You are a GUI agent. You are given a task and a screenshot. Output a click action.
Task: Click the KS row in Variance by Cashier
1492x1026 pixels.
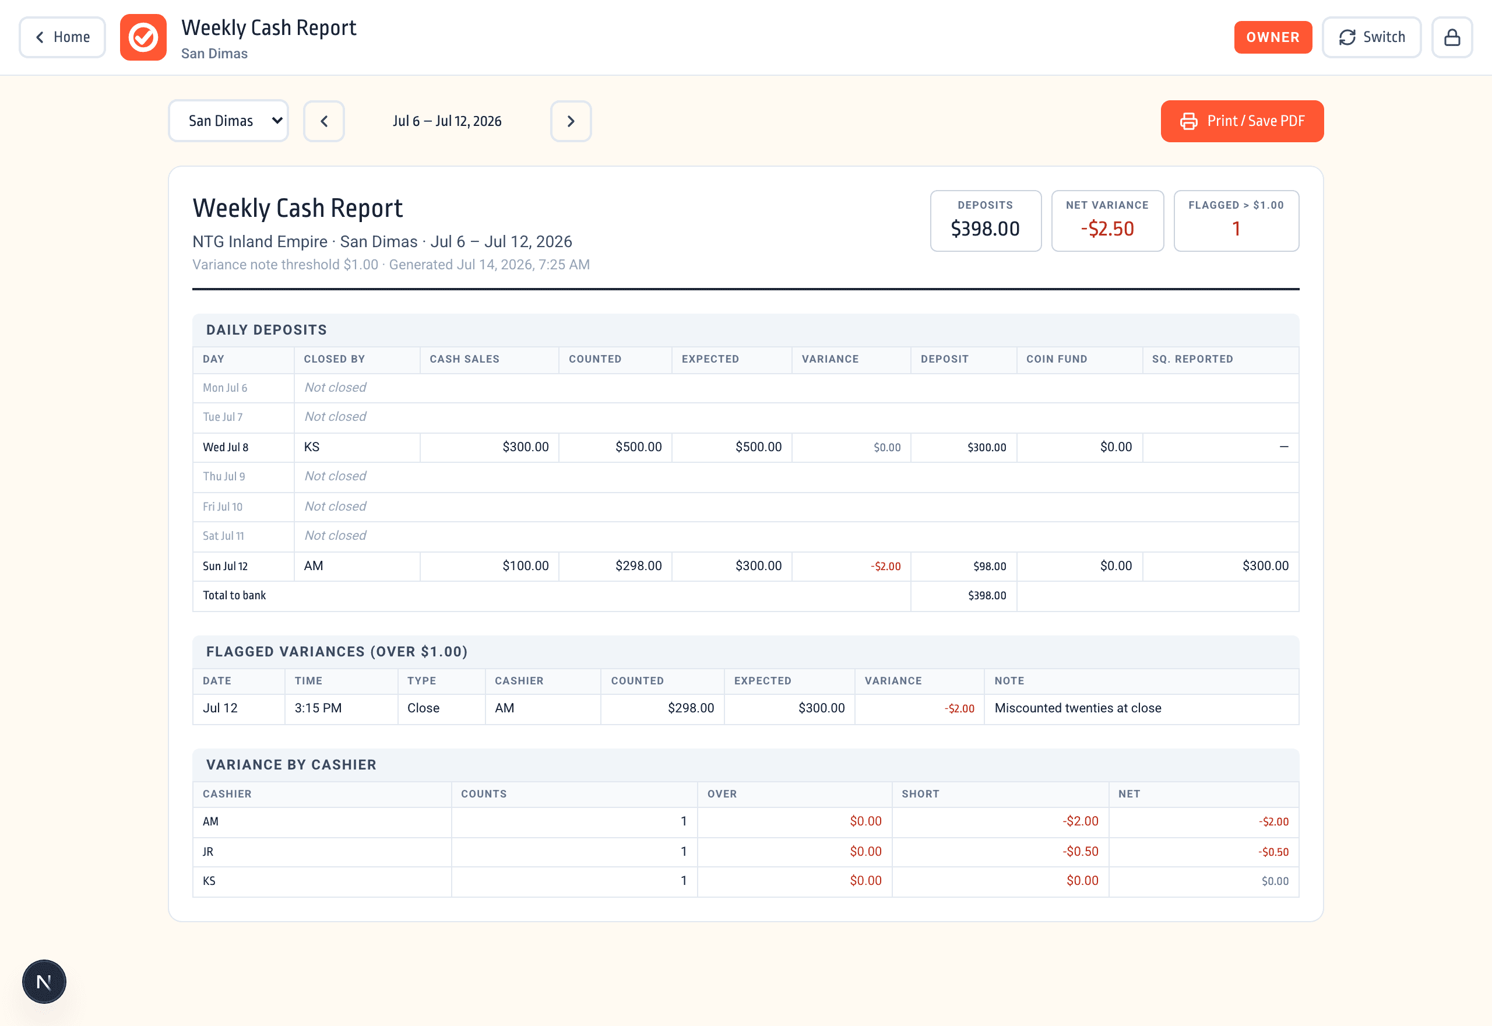(745, 881)
